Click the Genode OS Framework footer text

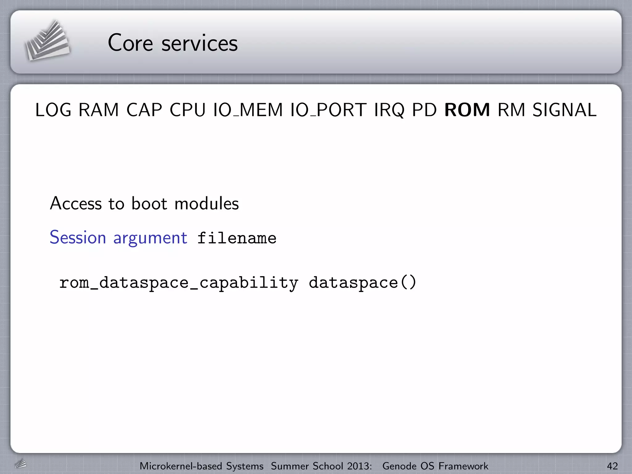click(435, 466)
